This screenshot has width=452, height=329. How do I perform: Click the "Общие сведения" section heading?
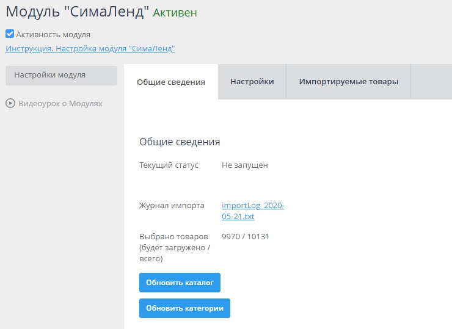click(180, 142)
